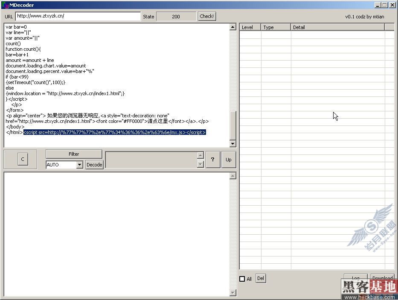This screenshot has height=300, width=398.
Task: Click the setTimeout count line
Action: pyautogui.click(x=35, y=82)
